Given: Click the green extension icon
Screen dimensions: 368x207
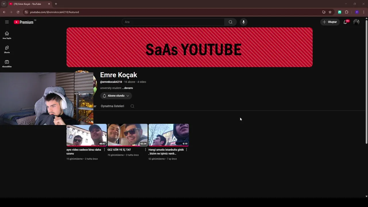Looking at the screenshot, I should click(340, 12).
